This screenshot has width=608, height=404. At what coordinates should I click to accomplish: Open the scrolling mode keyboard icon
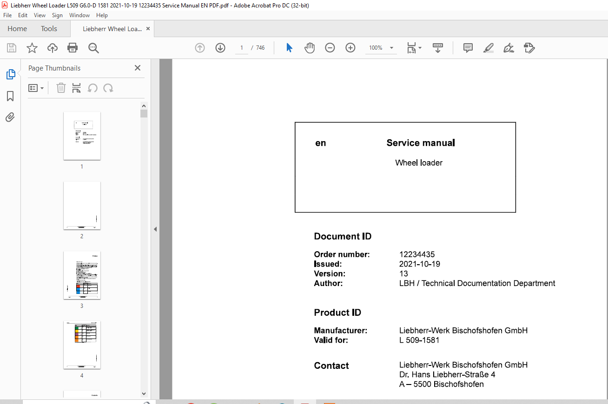click(437, 48)
